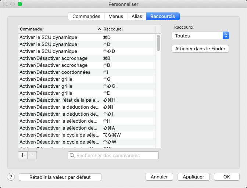Confirm with the OK button
This screenshot has height=188, width=247.
[226, 177]
